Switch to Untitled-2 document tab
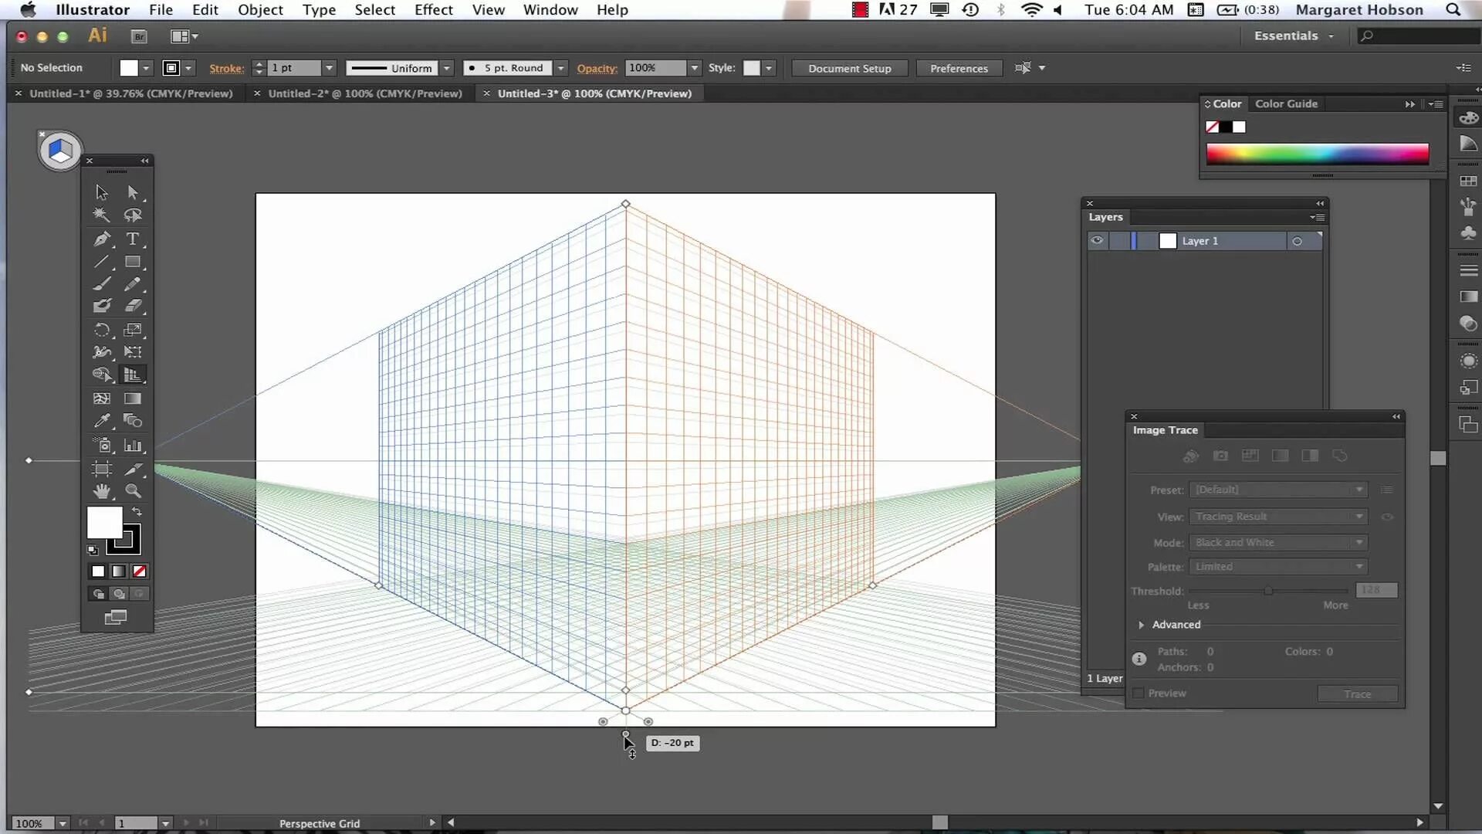1482x834 pixels. coord(364,93)
